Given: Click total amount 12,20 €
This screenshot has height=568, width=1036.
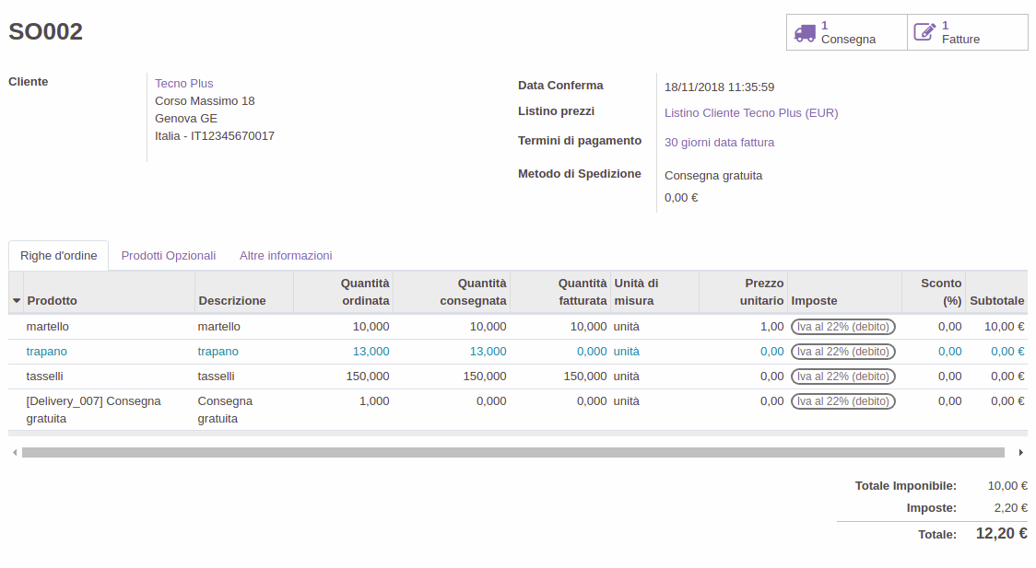Looking at the screenshot, I should pyautogui.click(x=1002, y=534).
